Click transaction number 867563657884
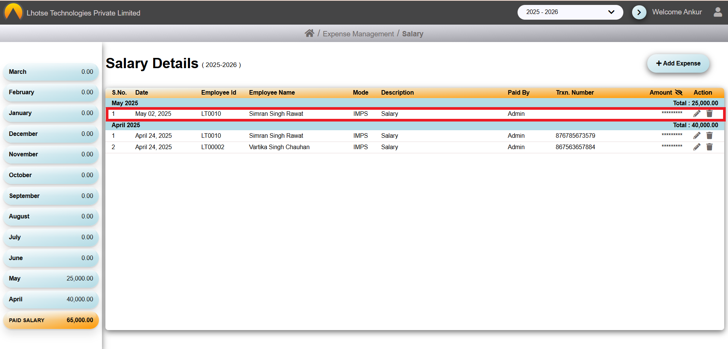Screen dimensions: 728x349 click(575, 147)
